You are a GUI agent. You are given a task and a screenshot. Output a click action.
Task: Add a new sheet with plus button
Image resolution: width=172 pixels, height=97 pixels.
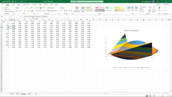36,94
